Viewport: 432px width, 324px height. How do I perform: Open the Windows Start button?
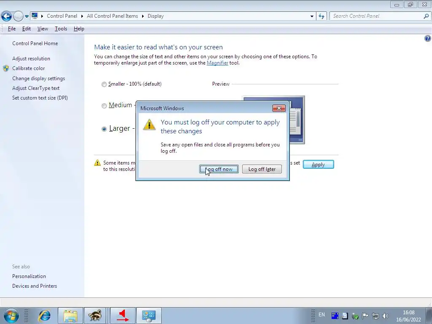point(11,316)
